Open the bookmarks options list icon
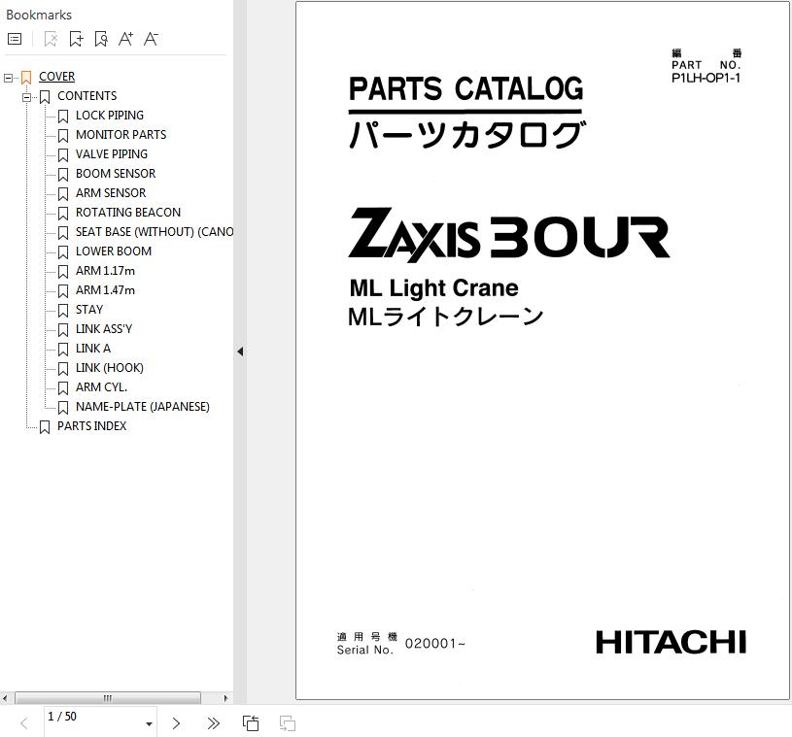The height and width of the screenshot is (737, 792). pos(15,39)
